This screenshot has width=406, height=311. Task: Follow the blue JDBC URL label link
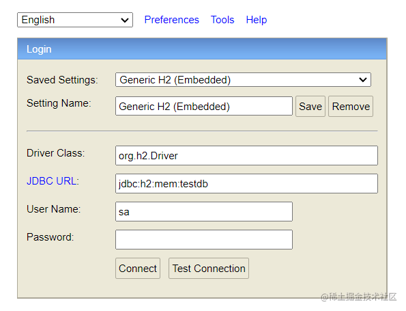(x=53, y=180)
